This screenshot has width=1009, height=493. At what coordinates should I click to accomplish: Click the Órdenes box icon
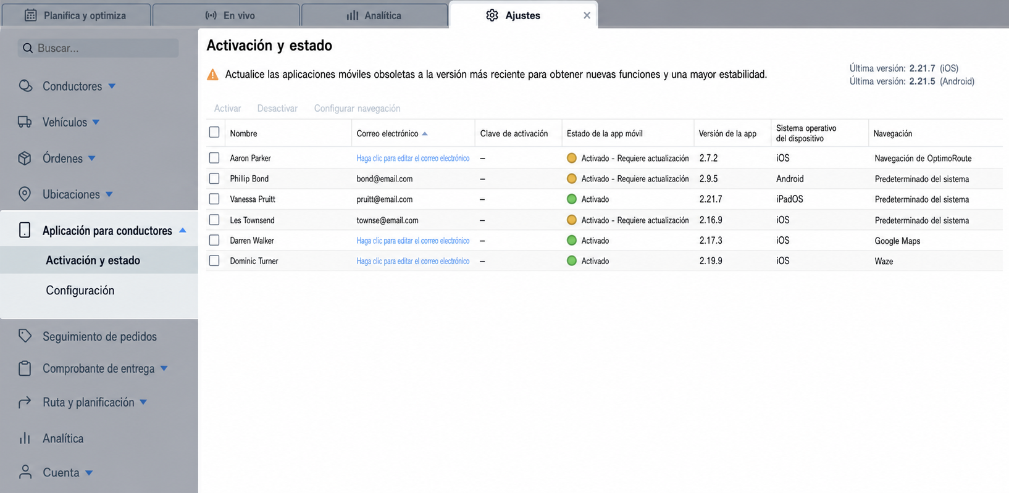point(25,158)
